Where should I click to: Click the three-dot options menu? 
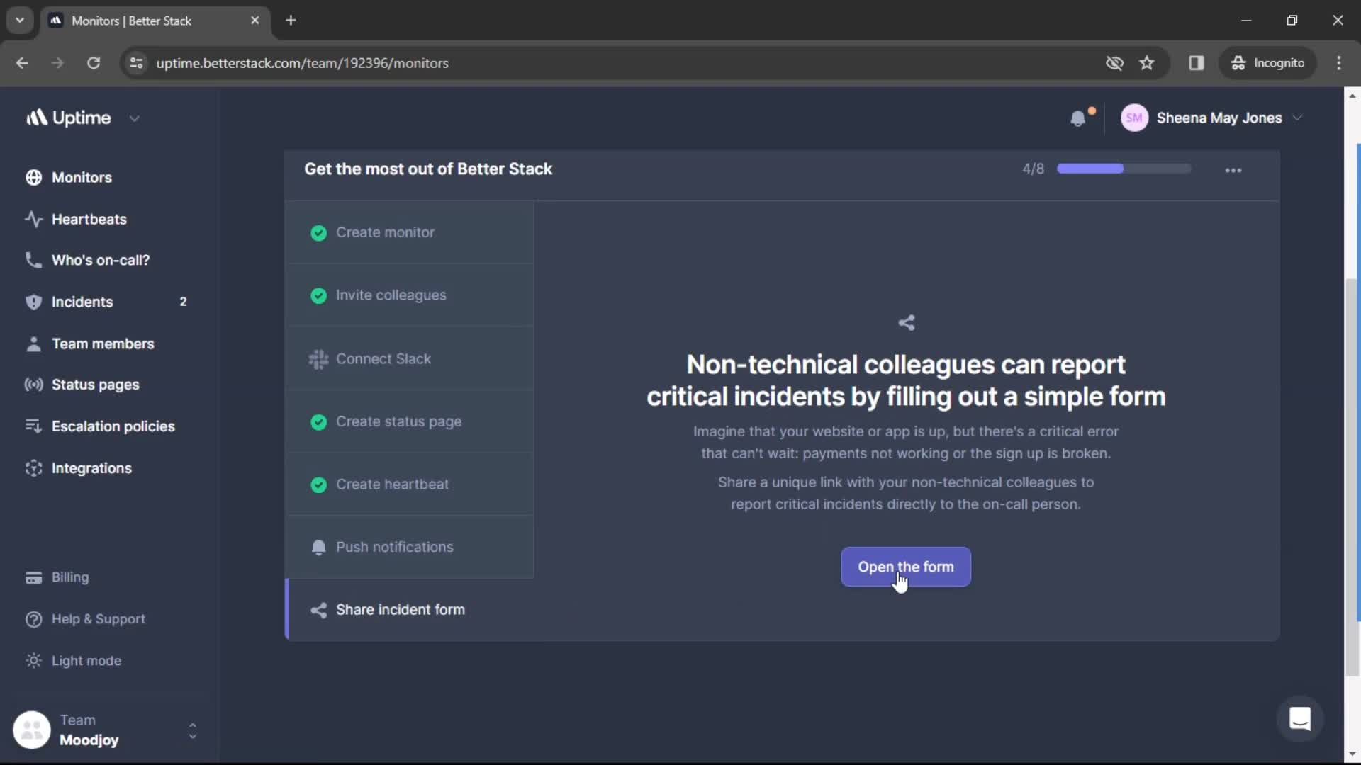[1234, 169]
